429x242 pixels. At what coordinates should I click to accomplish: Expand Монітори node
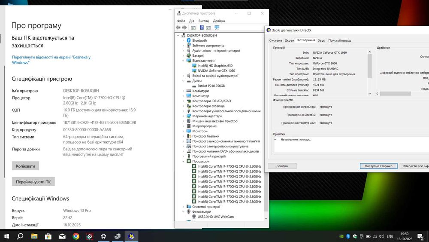click(x=184, y=131)
